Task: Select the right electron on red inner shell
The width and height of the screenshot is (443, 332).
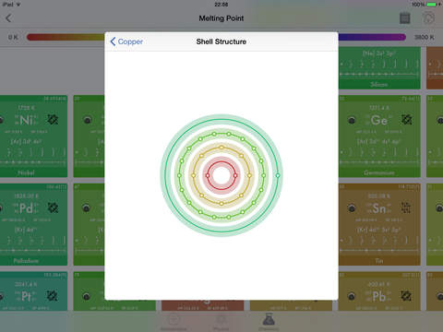Action: 235,175
